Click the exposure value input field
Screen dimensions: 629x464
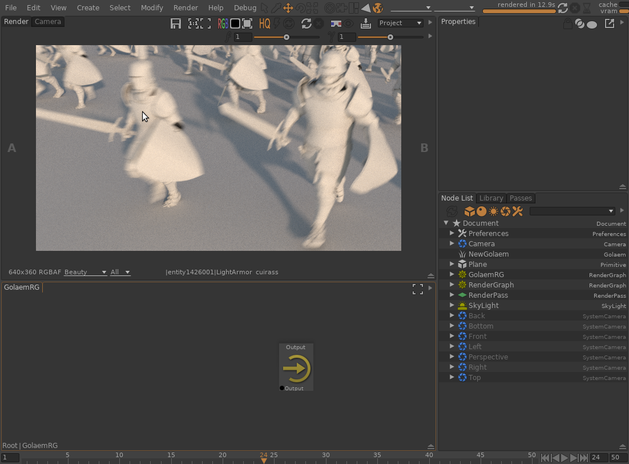pos(243,37)
